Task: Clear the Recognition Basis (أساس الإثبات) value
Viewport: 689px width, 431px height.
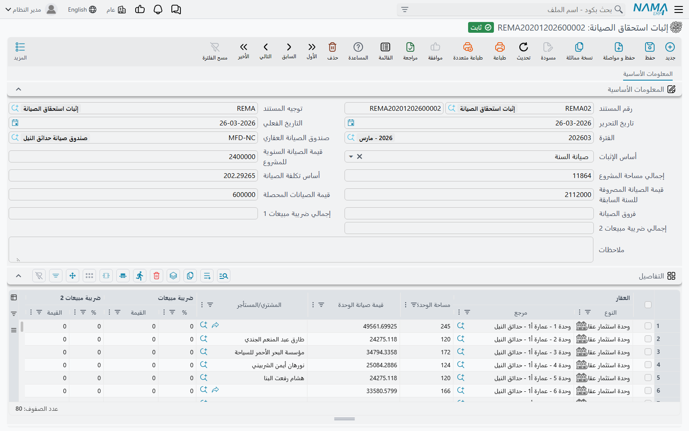Action: click(x=360, y=157)
